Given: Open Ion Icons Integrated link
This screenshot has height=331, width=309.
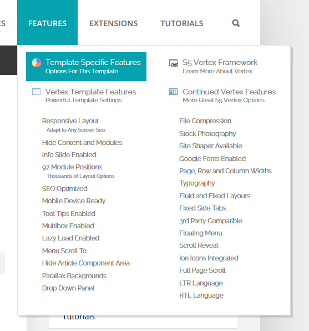Looking at the screenshot, I should coord(209,258).
